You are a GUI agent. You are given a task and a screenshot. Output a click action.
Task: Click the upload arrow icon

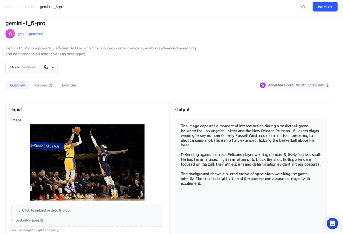[18, 210]
